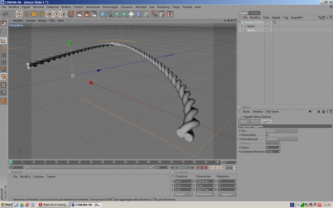This screenshot has height=208, width=333.
Task: Select the Rotate tool icon
Action: (x=41, y=14)
